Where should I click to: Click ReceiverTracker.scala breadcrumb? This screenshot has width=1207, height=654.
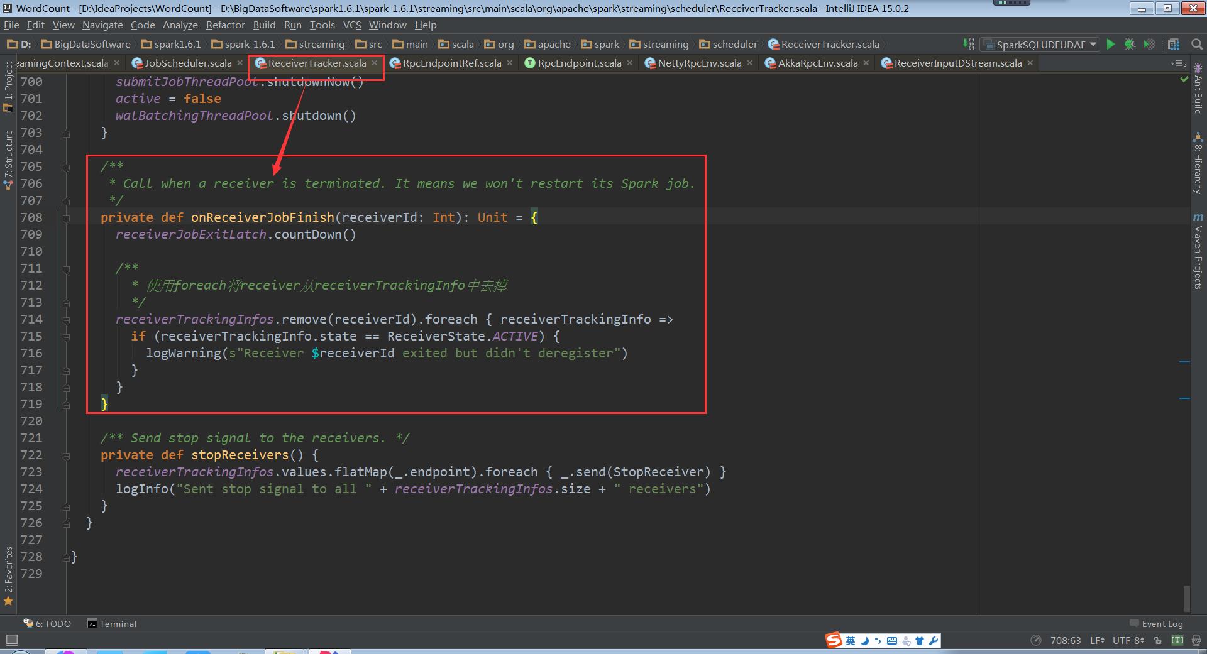[x=823, y=44]
